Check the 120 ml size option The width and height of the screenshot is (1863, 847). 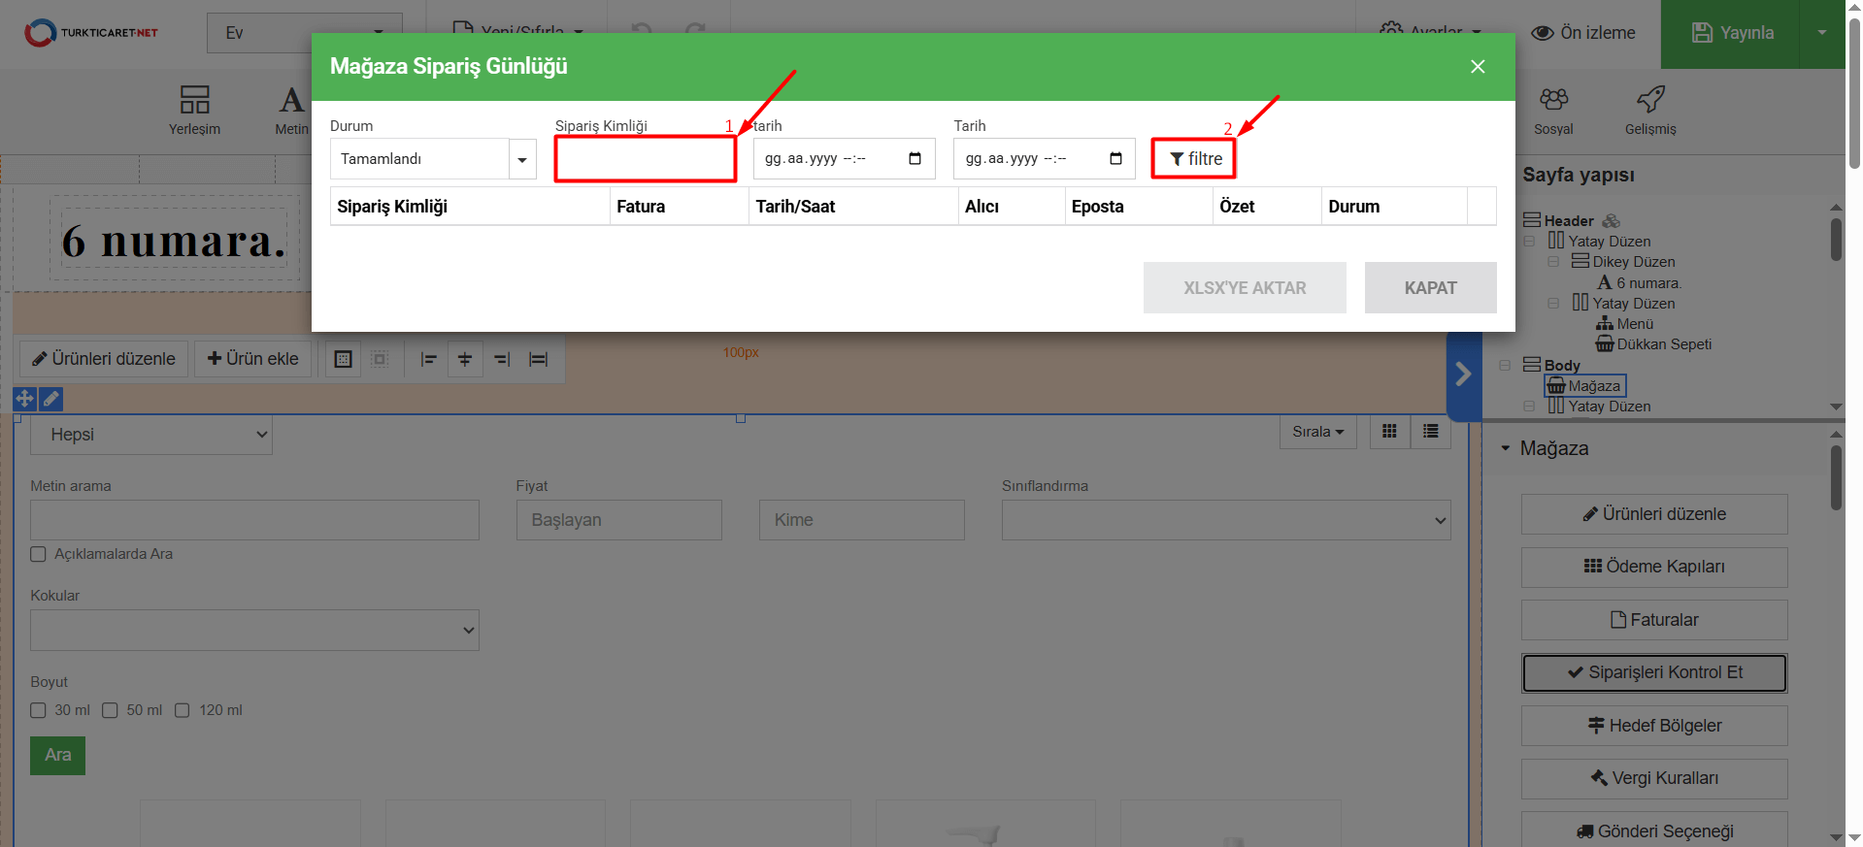coord(183,710)
